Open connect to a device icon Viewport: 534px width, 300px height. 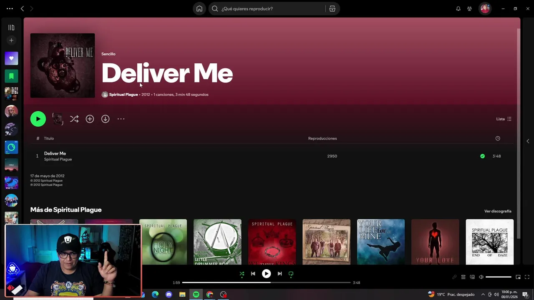[472, 277]
